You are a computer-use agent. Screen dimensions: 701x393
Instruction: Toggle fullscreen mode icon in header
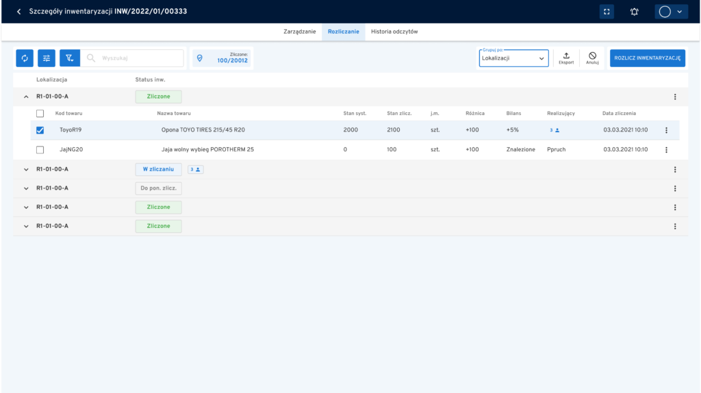[606, 12]
